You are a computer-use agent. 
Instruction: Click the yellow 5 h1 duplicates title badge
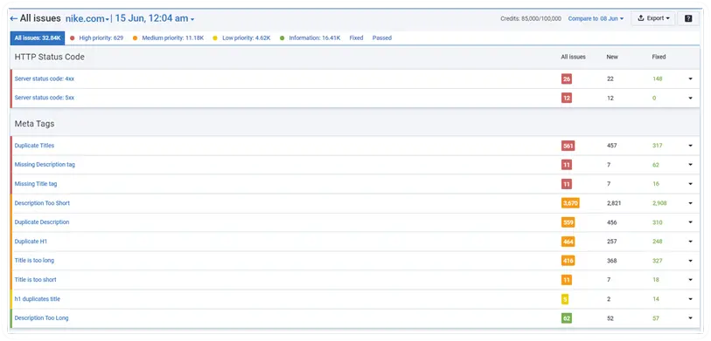point(565,299)
